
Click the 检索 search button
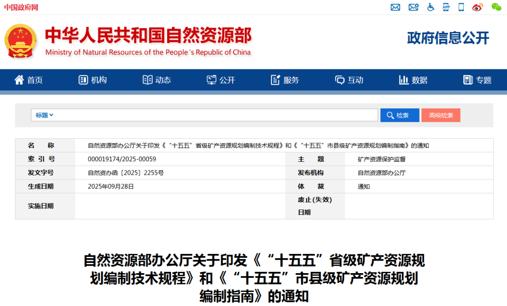coord(399,115)
